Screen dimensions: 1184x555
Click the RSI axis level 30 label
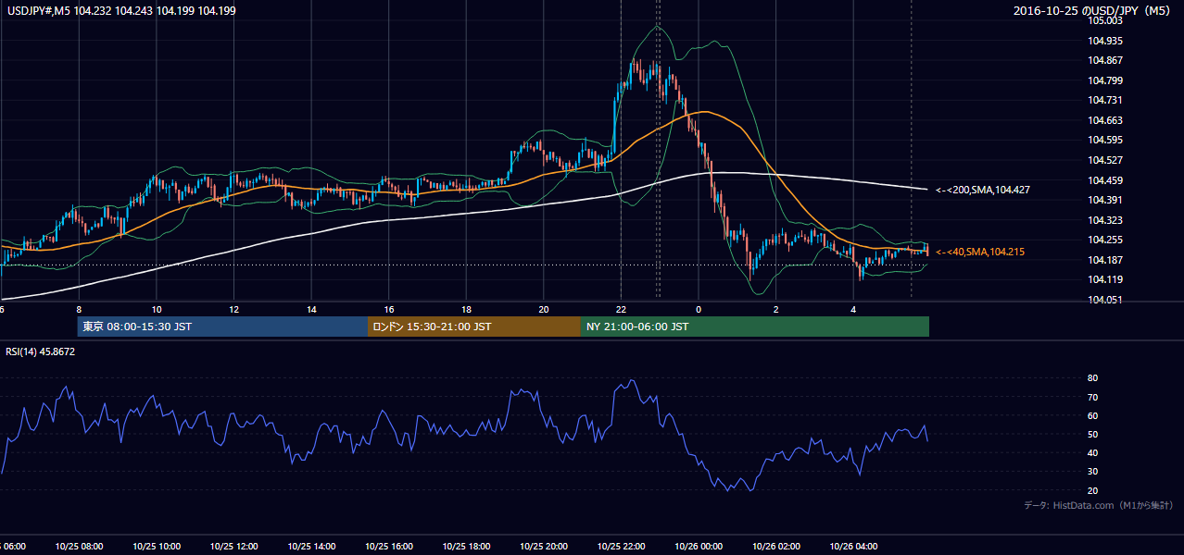click(1093, 472)
